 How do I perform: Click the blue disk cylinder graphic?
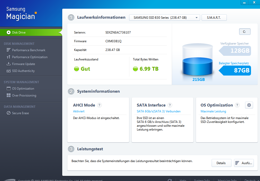pyautogui.click(x=198, y=60)
